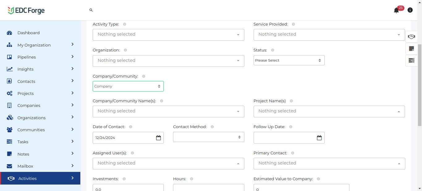The height and width of the screenshot is (191, 422).
Task: Open Dashboard in the sidebar
Action: pyautogui.click(x=28, y=33)
